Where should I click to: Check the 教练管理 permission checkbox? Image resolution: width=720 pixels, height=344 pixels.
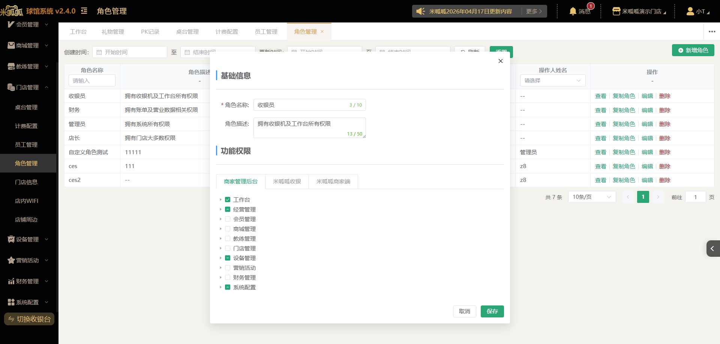[228, 238]
